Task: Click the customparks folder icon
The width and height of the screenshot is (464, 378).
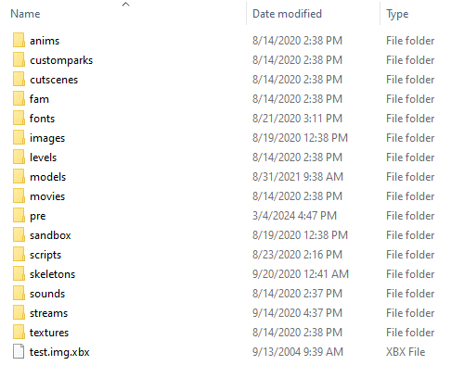Action: point(19,60)
